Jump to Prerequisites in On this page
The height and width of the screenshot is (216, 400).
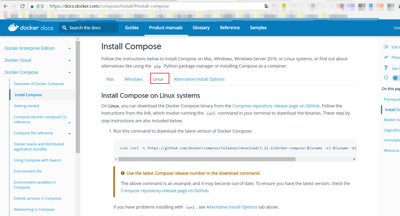392,99
